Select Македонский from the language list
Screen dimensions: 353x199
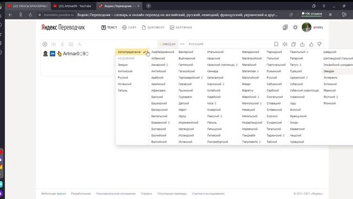(250, 52)
